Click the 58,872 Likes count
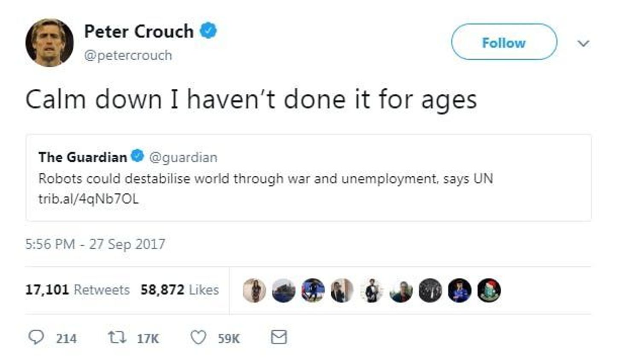Screen dimensions: 623x361 pyautogui.click(x=179, y=290)
